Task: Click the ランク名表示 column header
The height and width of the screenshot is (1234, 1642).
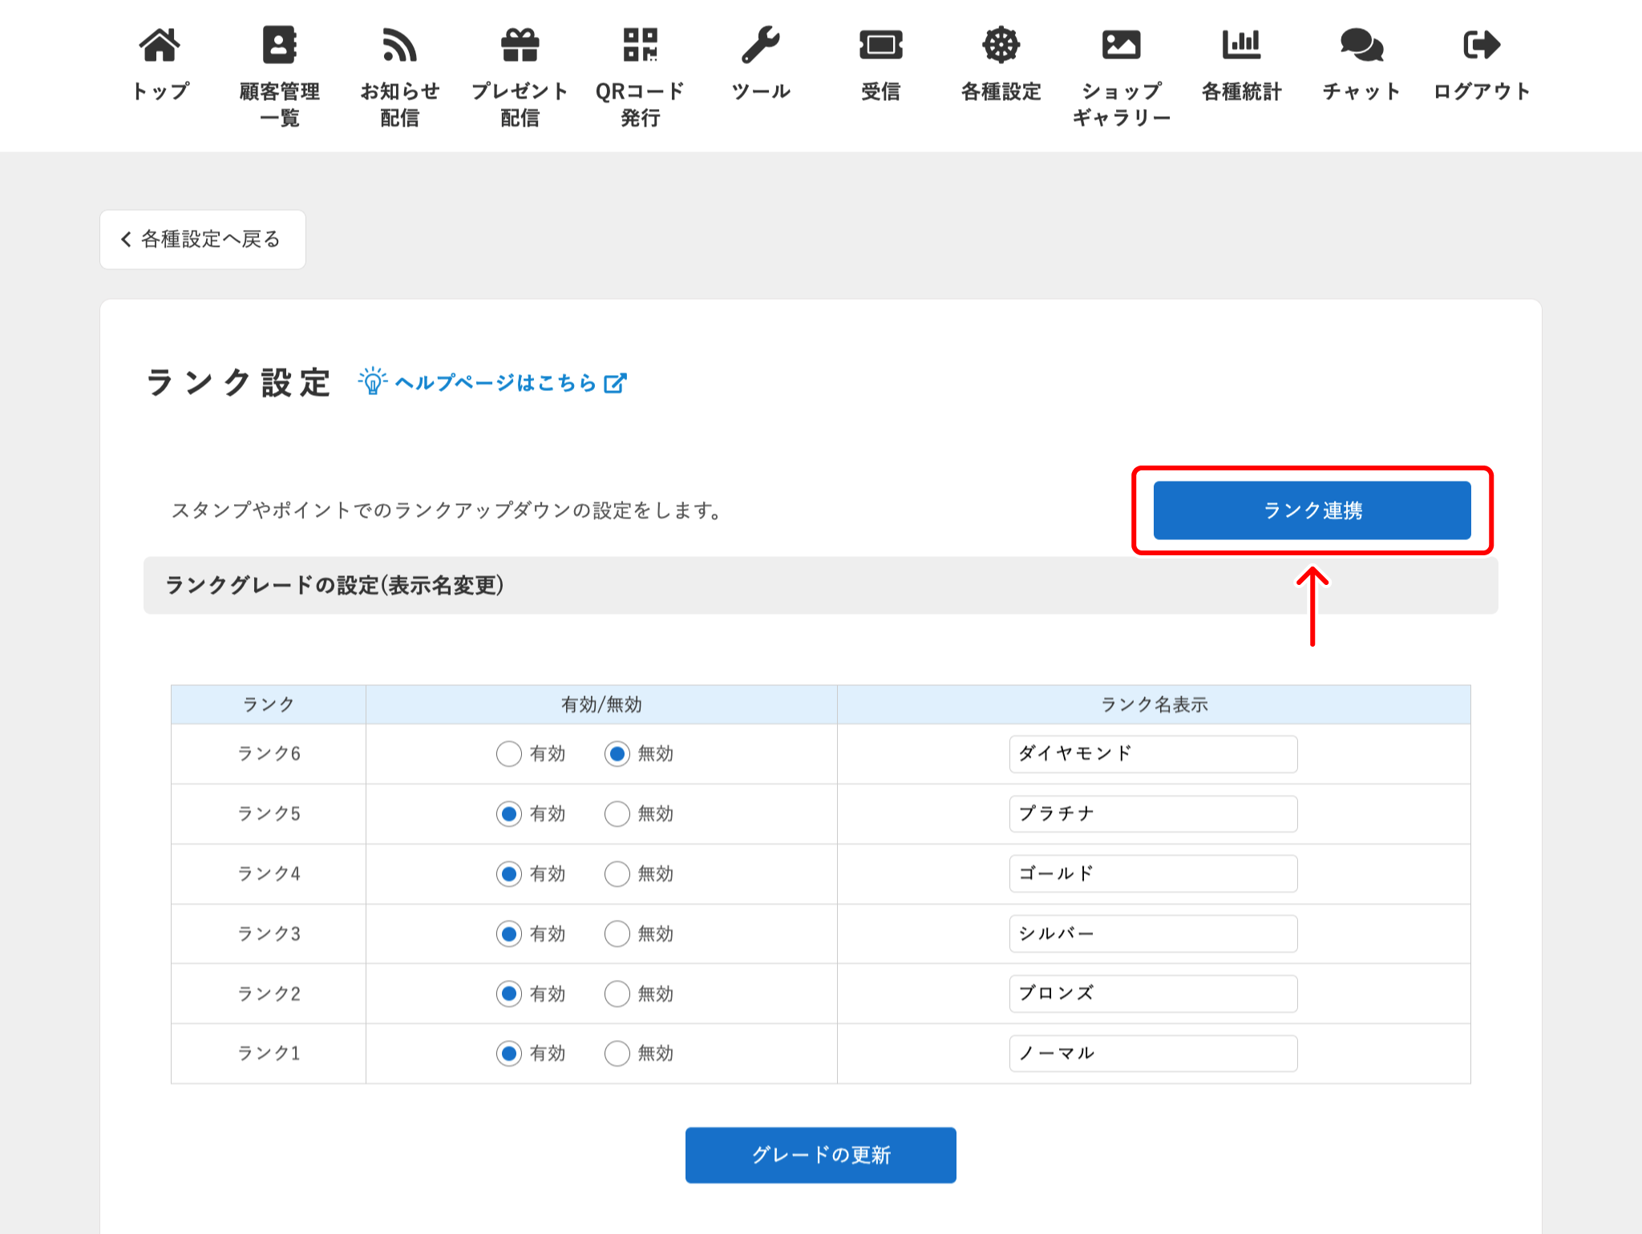Action: [x=1154, y=705]
